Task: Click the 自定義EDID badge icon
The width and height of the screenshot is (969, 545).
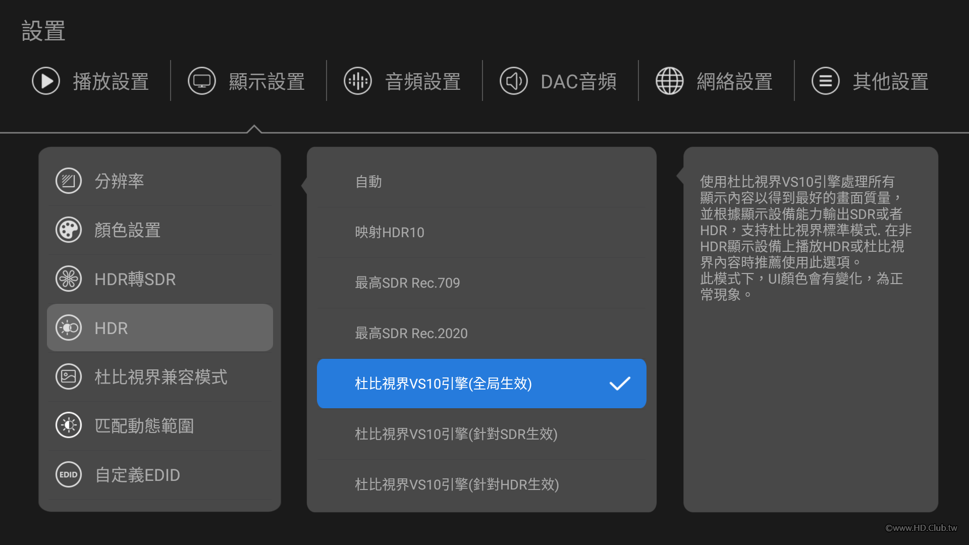Action: [x=69, y=474]
